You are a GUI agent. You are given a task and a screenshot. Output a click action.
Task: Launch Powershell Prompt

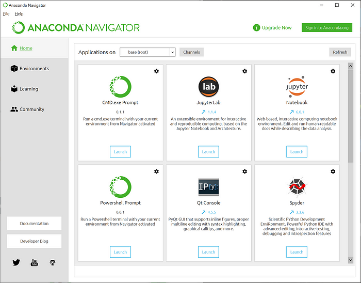[120, 252]
